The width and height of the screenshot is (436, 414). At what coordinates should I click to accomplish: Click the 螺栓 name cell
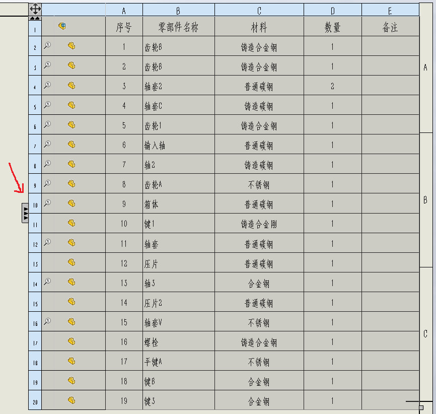click(x=179, y=341)
